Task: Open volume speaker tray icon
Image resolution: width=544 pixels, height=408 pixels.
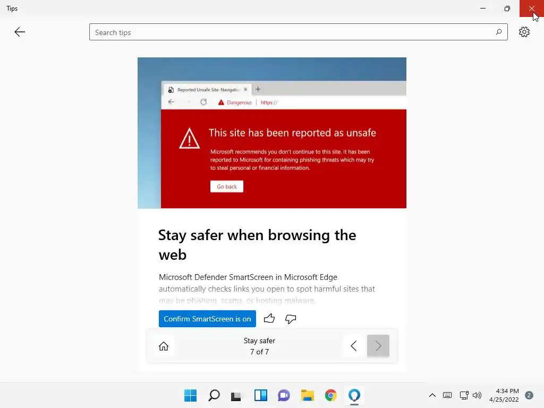Action: click(x=477, y=395)
